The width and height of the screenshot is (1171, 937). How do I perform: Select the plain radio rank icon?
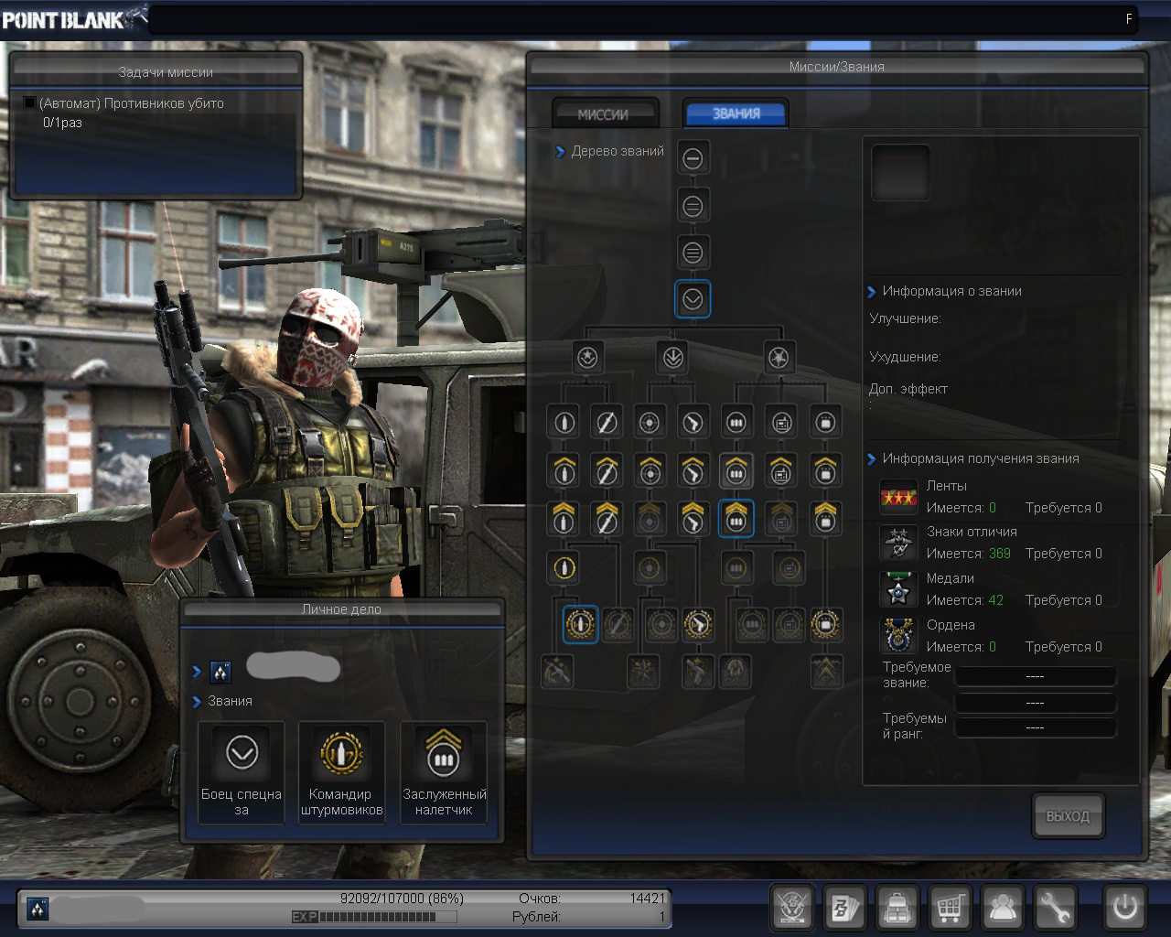pyautogui.click(x=780, y=422)
